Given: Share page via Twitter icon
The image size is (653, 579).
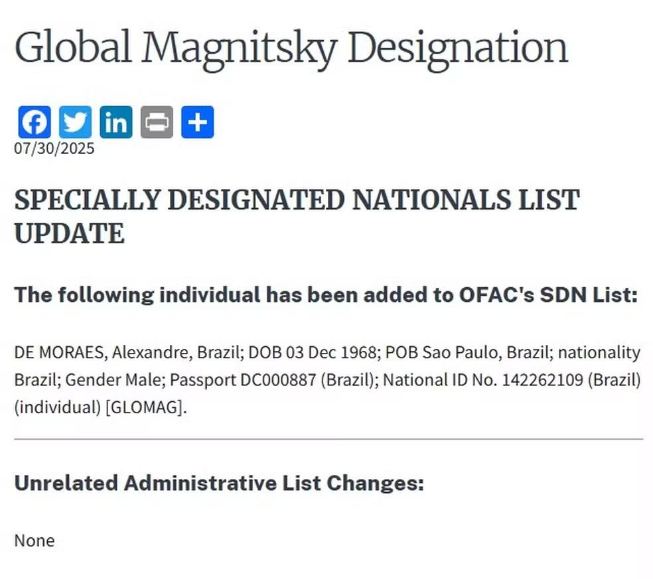Looking at the screenshot, I should click(76, 122).
